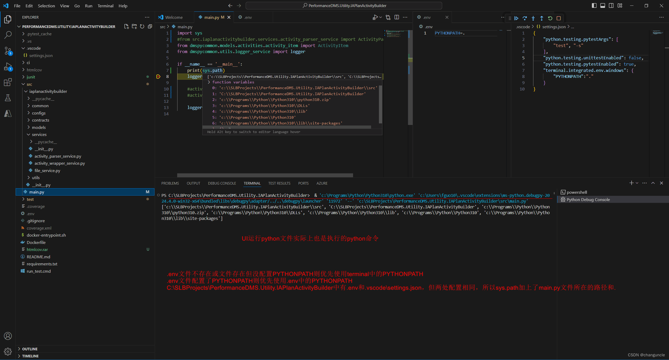Click the New File icon in Explorer
669x360 pixels.
click(x=126, y=26)
